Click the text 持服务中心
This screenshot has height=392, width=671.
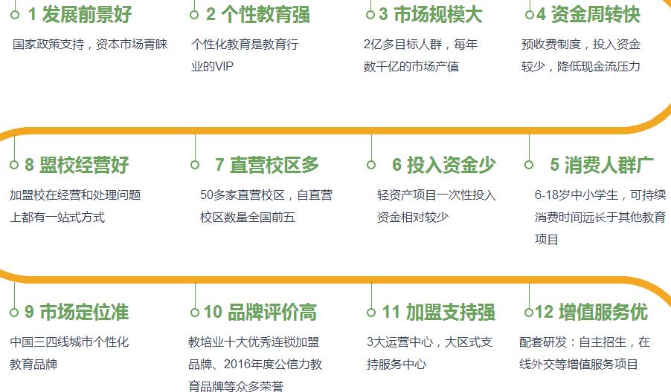(x=396, y=365)
